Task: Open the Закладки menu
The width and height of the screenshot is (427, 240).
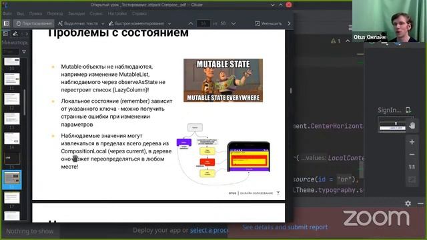Action: 76,13
